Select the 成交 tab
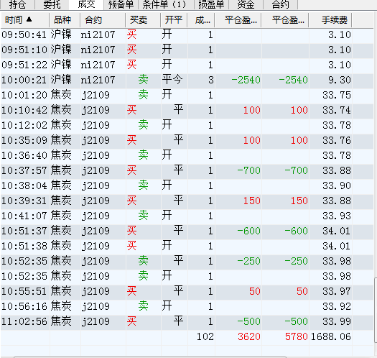The height and width of the screenshot is (358, 377). [86, 4]
